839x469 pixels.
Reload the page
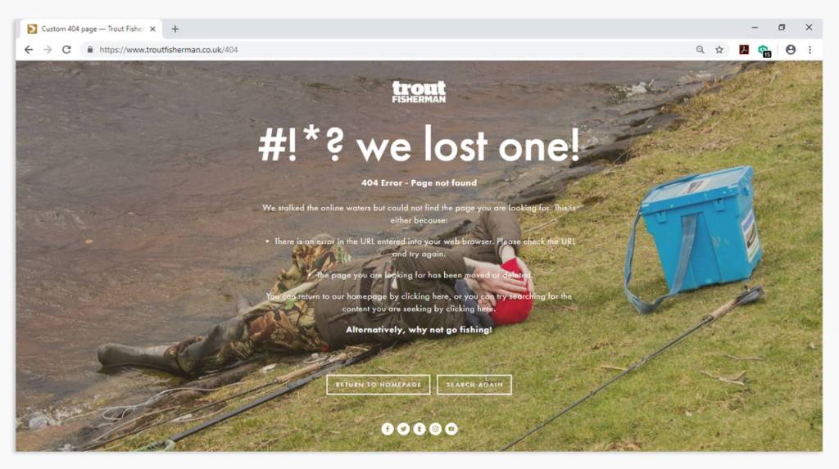tap(66, 50)
